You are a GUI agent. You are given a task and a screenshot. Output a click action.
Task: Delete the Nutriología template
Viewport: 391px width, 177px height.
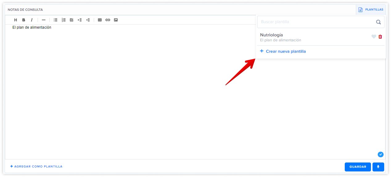coord(380,37)
